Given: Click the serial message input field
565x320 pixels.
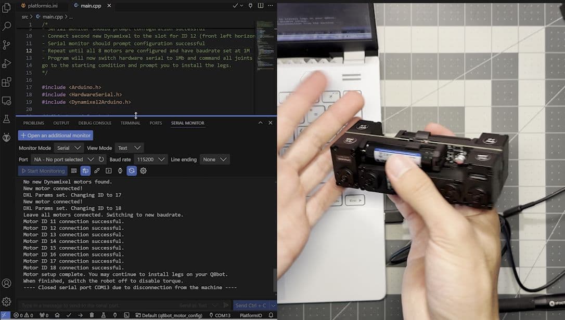Looking at the screenshot, I should click(x=97, y=305).
